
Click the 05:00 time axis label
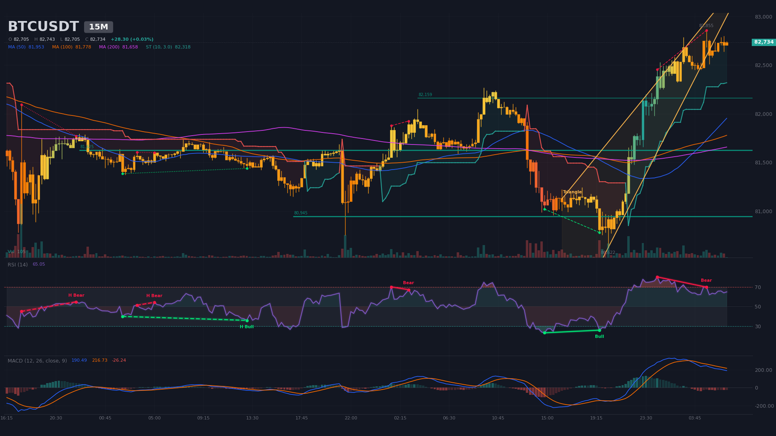tap(154, 418)
